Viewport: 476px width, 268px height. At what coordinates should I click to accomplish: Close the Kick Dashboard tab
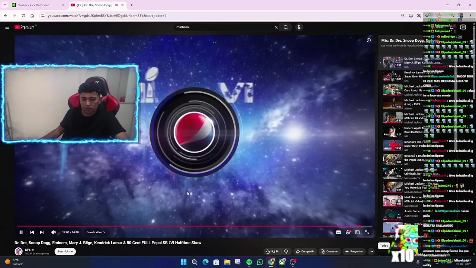click(x=63, y=5)
